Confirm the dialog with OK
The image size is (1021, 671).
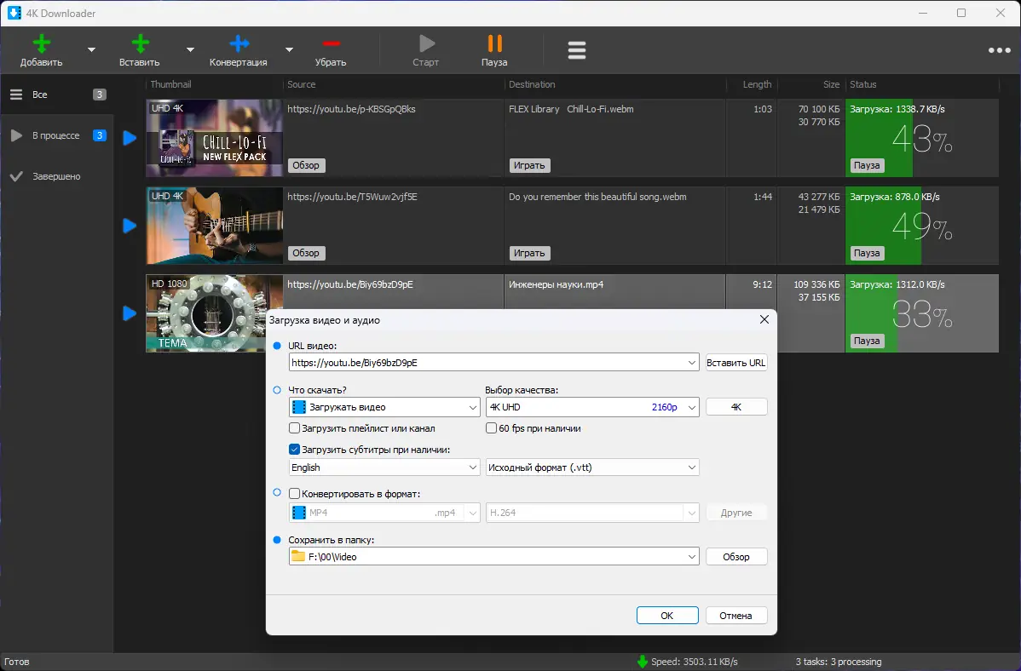tap(667, 616)
